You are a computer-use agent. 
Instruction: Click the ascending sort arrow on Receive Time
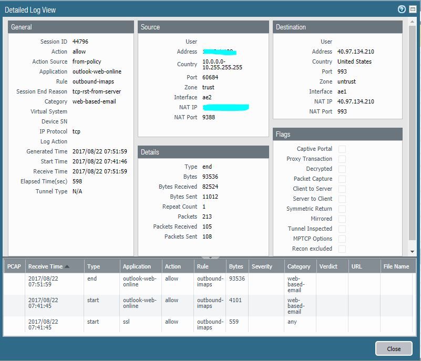coord(67,266)
